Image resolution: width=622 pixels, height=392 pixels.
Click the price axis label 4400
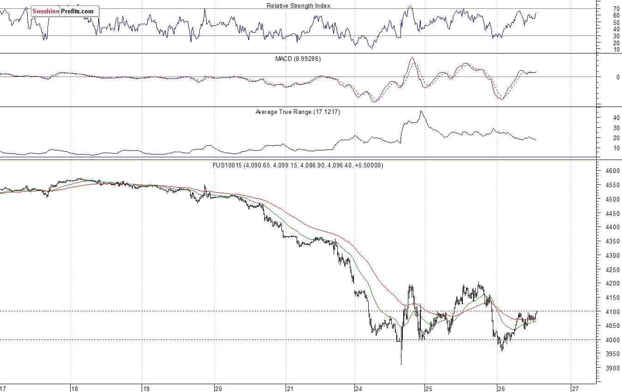(613, 227)
